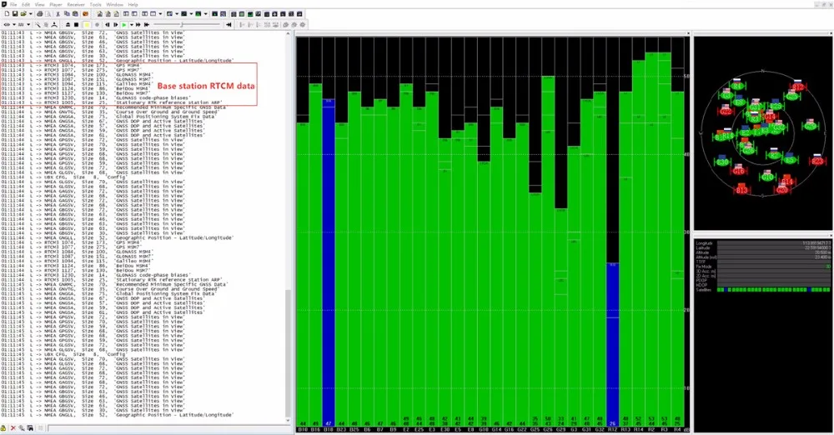This screenshot has width=834, height=435.
Task: Click the Record circle button
Action: [97, 24]
